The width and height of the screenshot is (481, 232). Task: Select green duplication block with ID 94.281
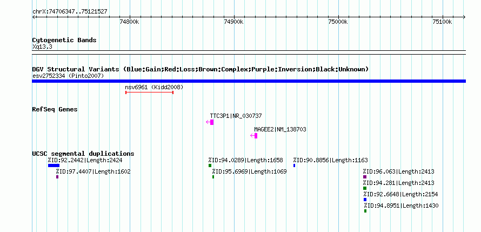[365, 188]
